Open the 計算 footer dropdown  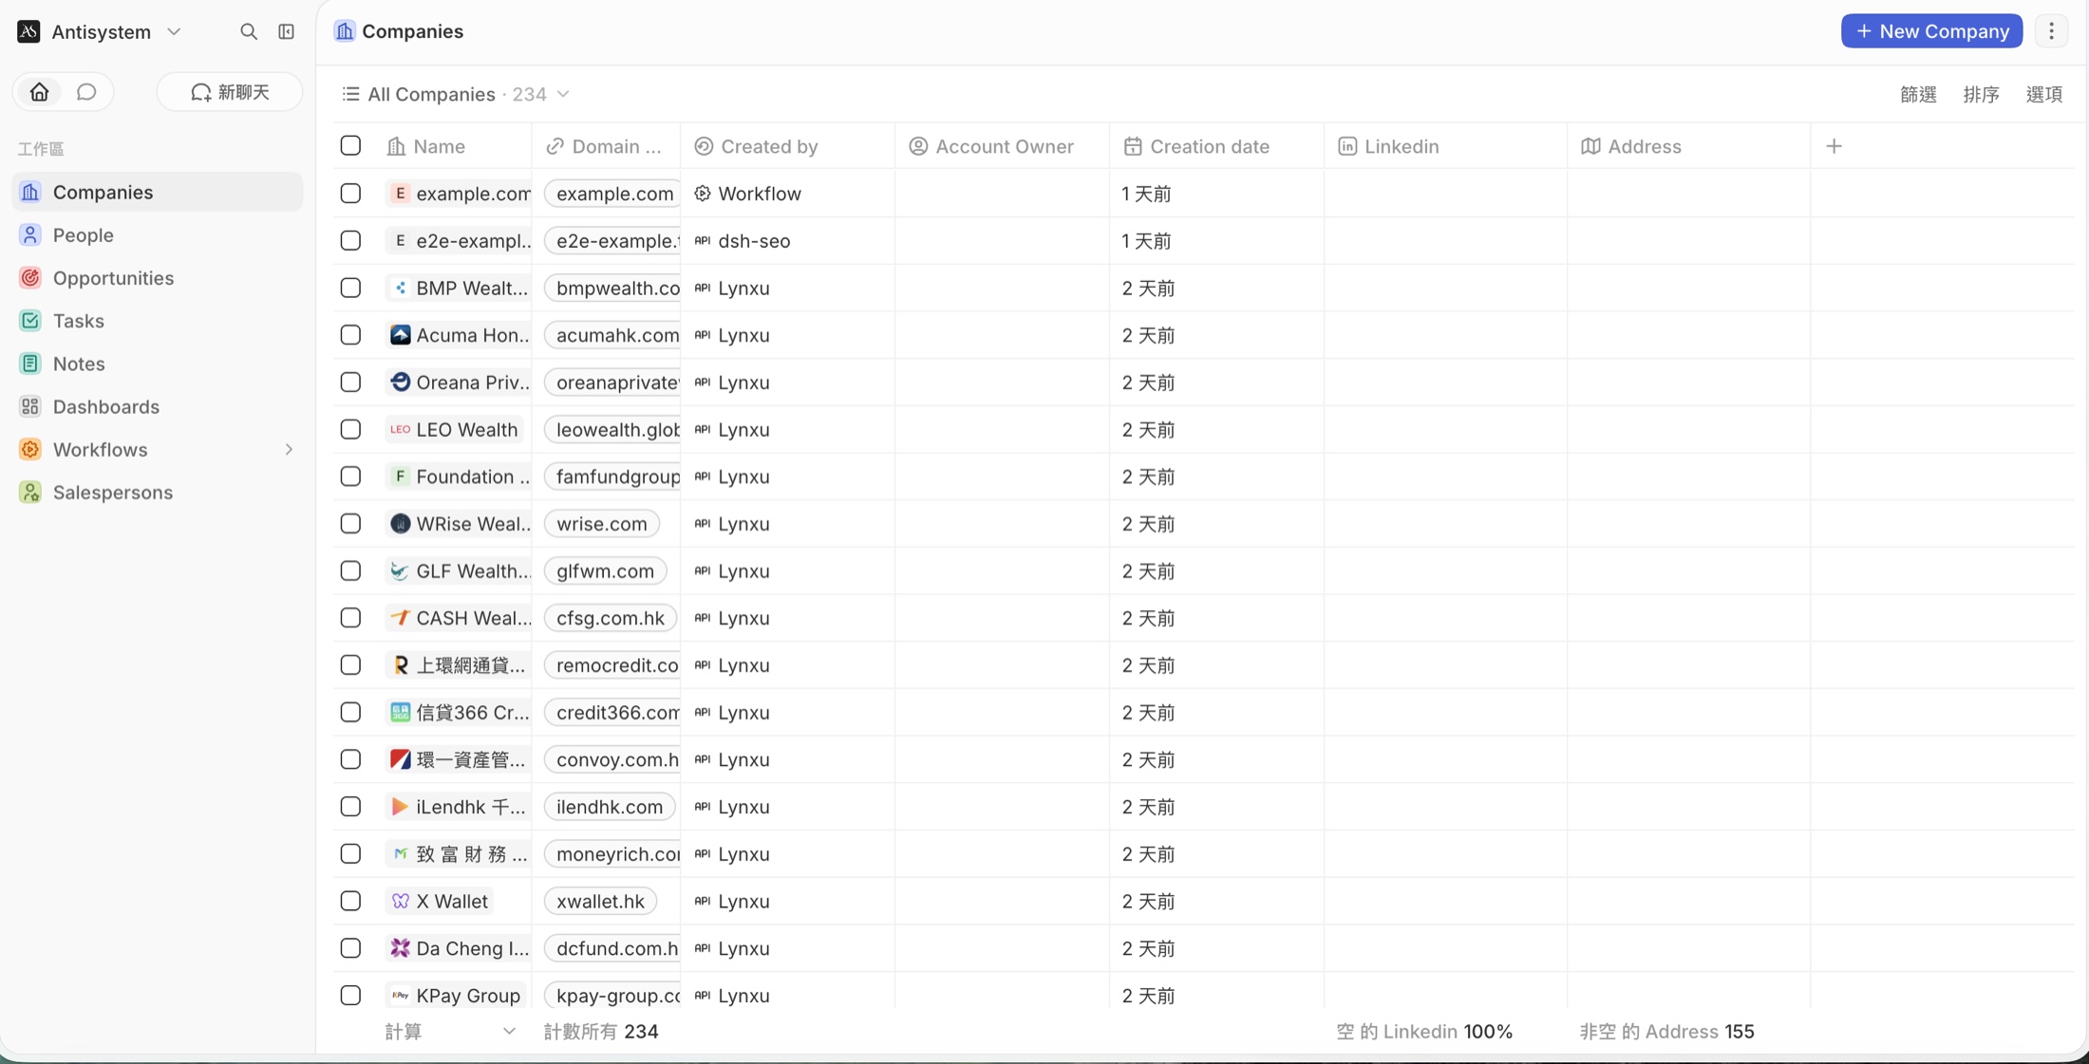450,1032
